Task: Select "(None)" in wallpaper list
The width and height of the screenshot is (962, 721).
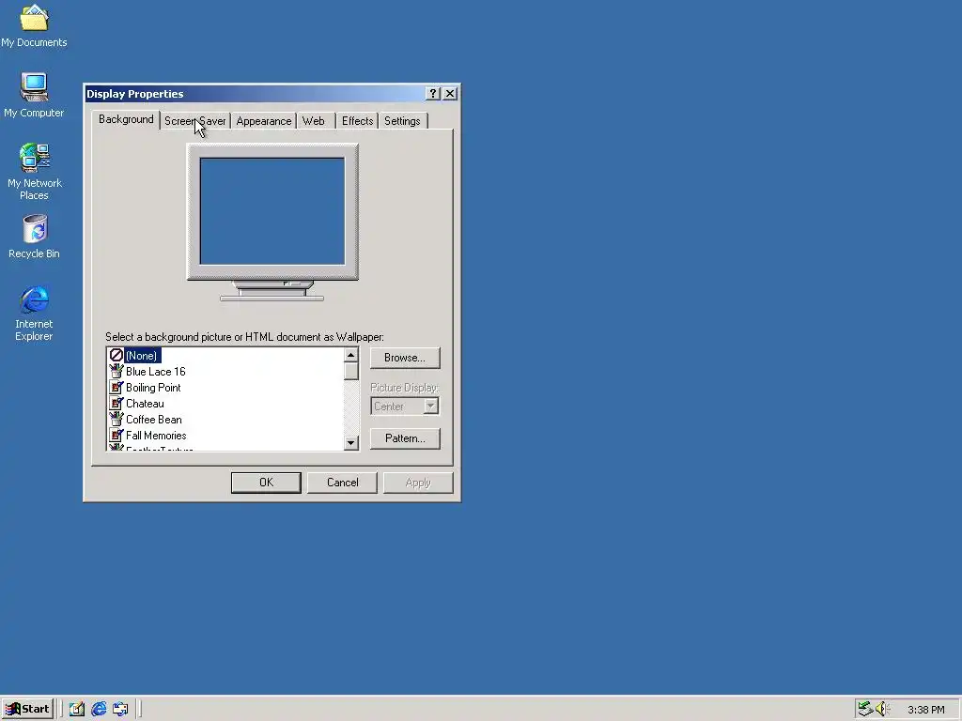Action: tap(142, 356)
